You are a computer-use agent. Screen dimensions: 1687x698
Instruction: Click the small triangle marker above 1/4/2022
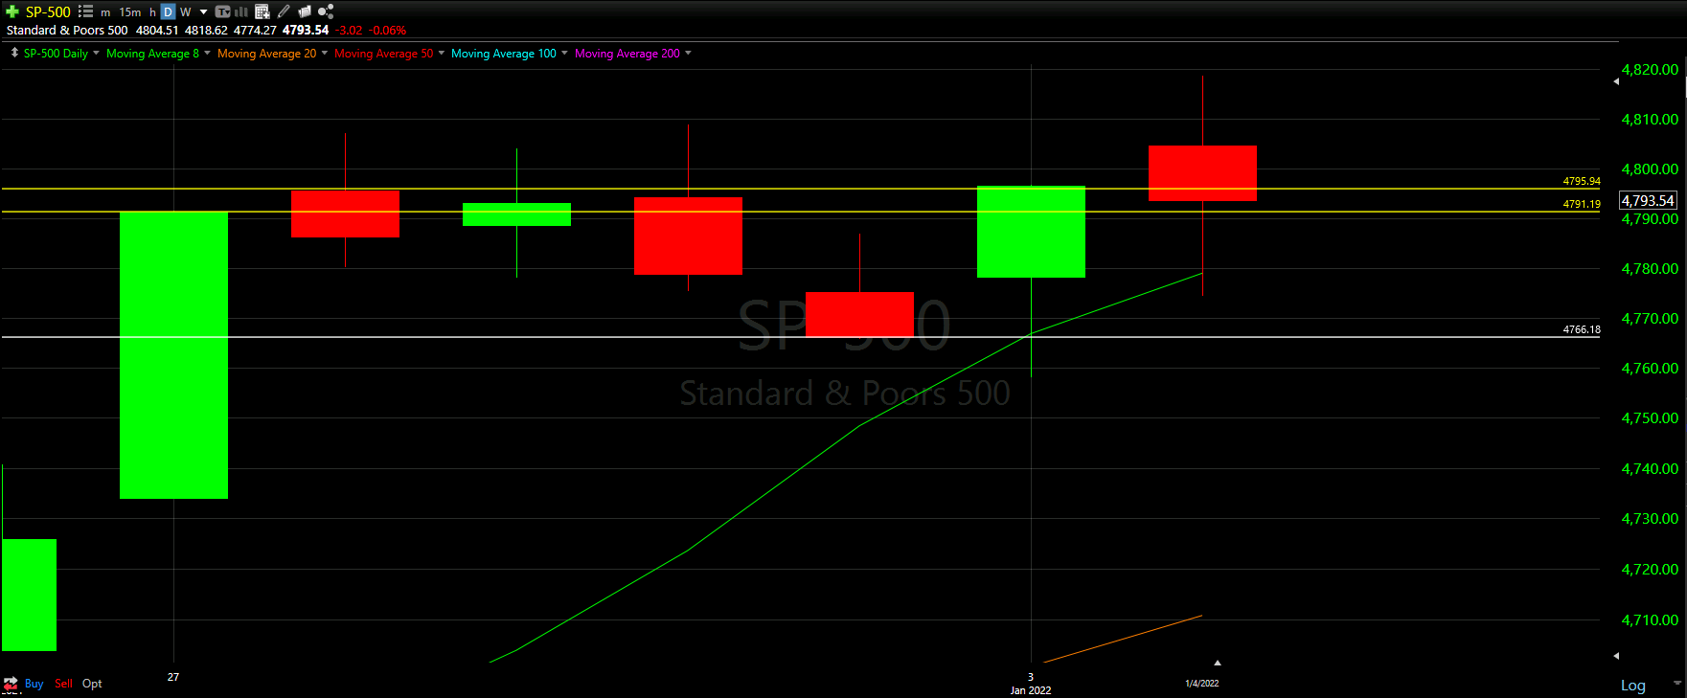pyautogui.click(x=1218, y=663)
